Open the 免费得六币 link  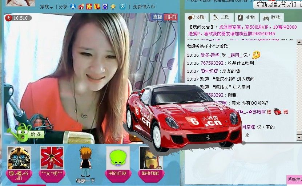tap(144, 7)
